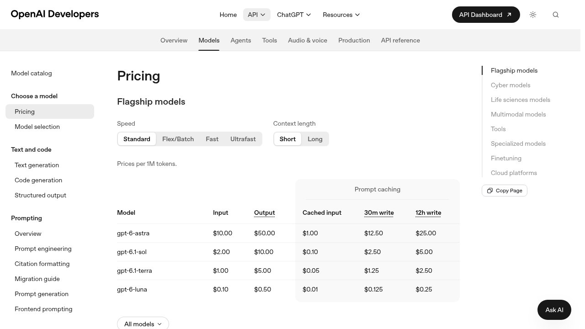Open Migration guide sidebar link
Image resolution: width=585 pixels, height=329 pixels.
pyautogui.click(x=37, y=279)
